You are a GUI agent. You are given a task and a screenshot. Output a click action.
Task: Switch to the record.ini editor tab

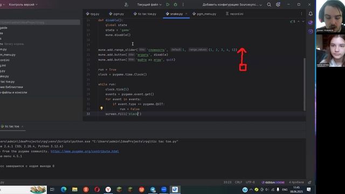(x=234, y=13)
